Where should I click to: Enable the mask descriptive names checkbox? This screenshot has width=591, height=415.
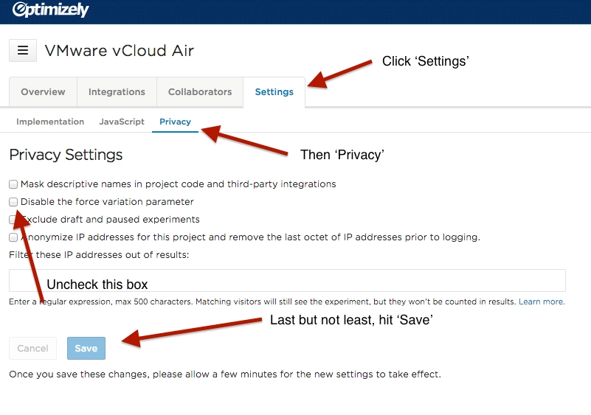point(13,184)
